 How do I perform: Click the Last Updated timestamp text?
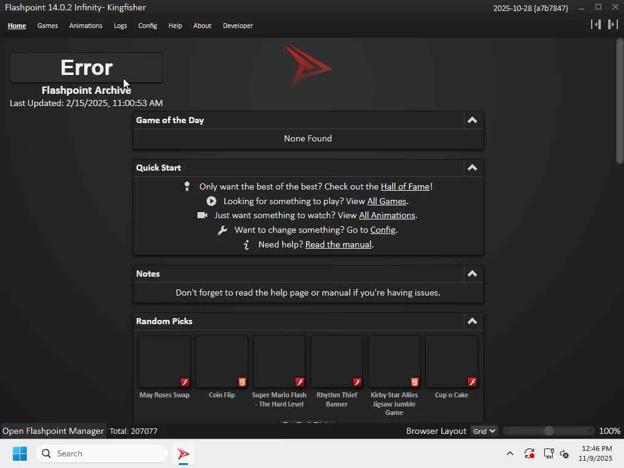click(x=87, y=103)
